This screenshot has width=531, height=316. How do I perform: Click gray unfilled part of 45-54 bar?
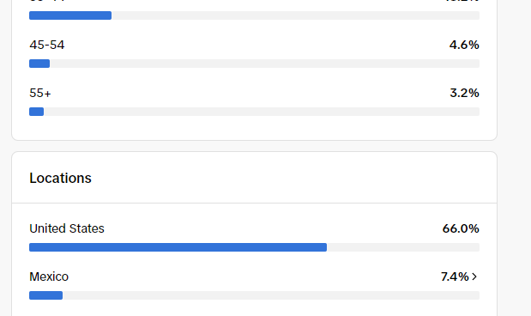[264, 64]
